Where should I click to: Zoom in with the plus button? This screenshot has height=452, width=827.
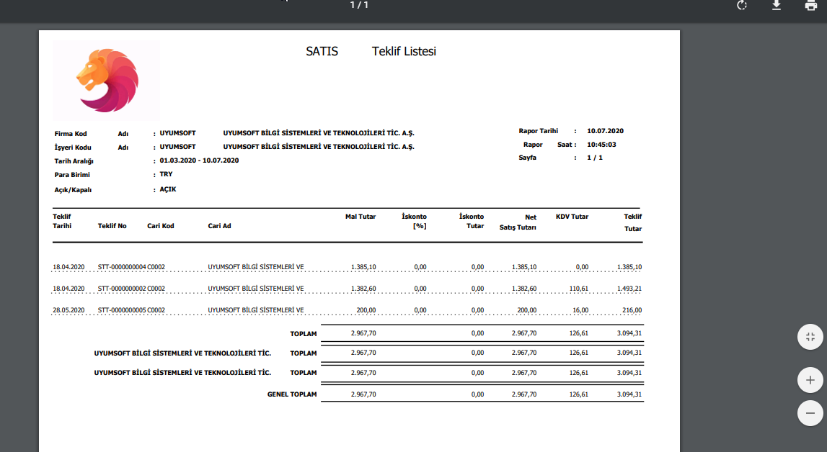coord(810,379)
